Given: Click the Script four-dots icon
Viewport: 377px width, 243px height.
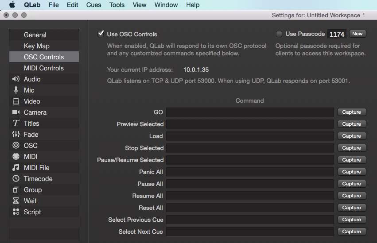Looking at the screenshot, I should pyautogui.click(x=16, y=212).
